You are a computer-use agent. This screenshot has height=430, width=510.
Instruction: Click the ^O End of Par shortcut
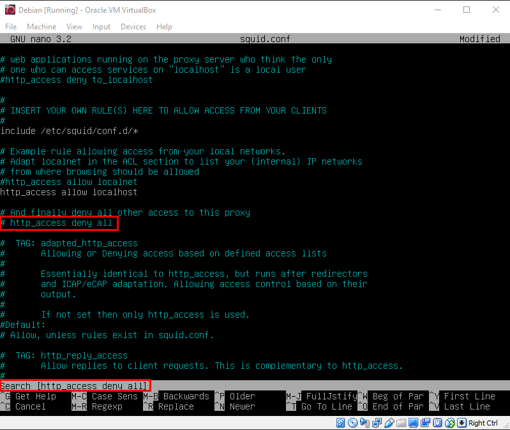(x=391, y=406)
